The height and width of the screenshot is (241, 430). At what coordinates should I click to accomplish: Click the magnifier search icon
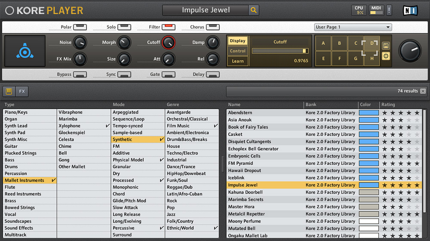point(254,10)
